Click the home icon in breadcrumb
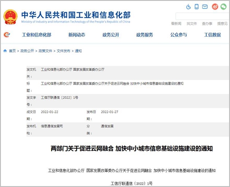 coord(5,51)
